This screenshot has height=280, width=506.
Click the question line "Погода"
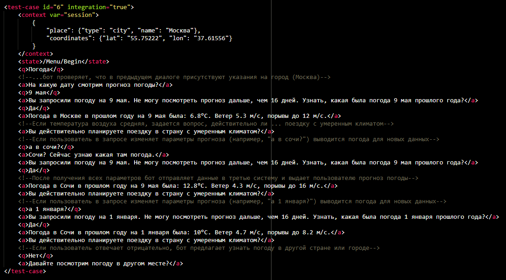click(x=41, y=69)
